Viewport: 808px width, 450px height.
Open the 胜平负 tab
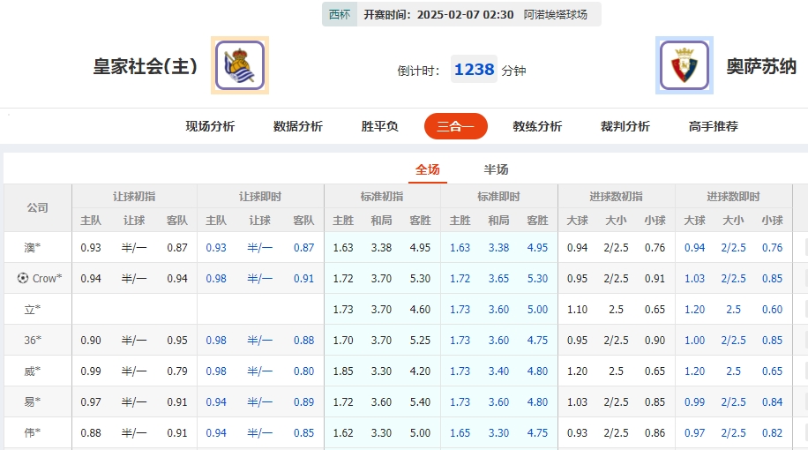pyautogui.click(x=380, y=126)
